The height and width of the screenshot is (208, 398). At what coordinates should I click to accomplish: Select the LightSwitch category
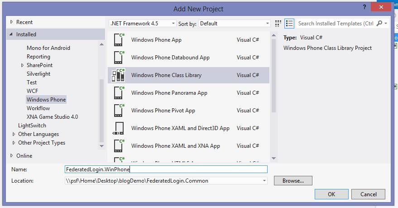32,126
